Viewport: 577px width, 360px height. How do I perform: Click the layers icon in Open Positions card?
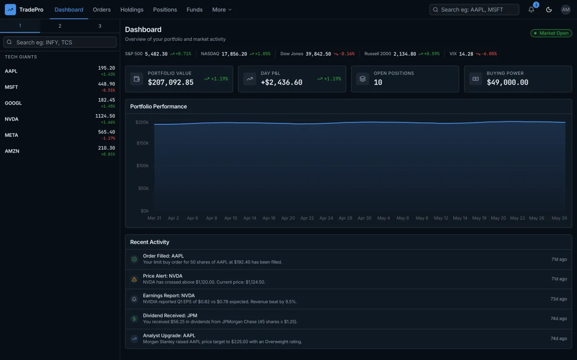point(363,79)
